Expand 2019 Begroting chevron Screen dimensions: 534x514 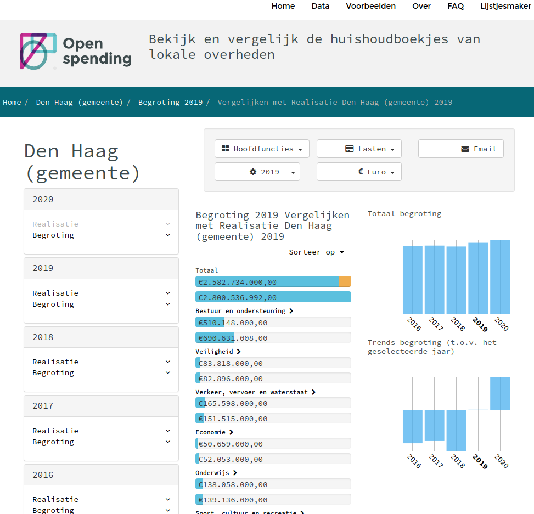(x=168, y=304)
